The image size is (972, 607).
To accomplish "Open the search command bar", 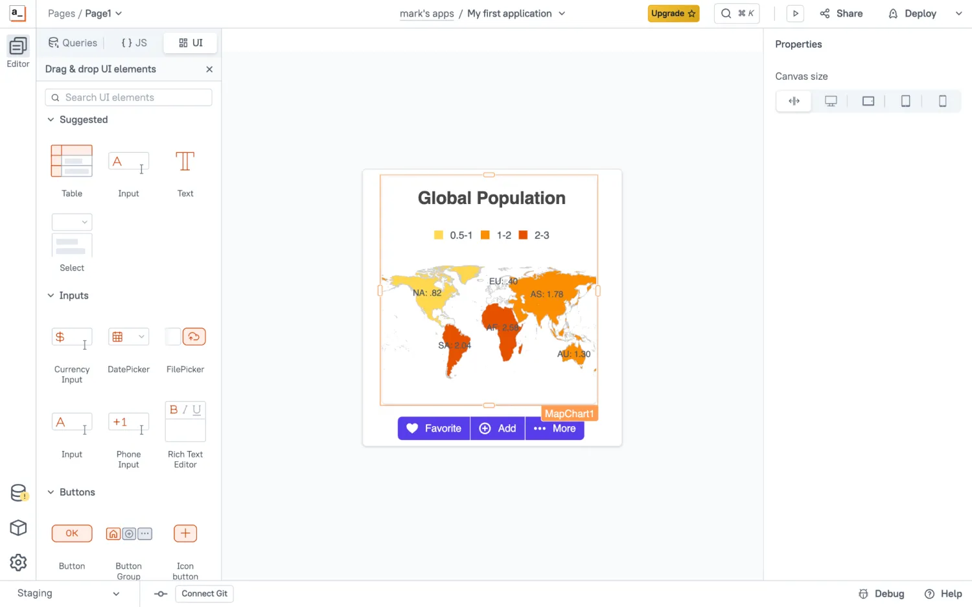I will tap(737, 14).
